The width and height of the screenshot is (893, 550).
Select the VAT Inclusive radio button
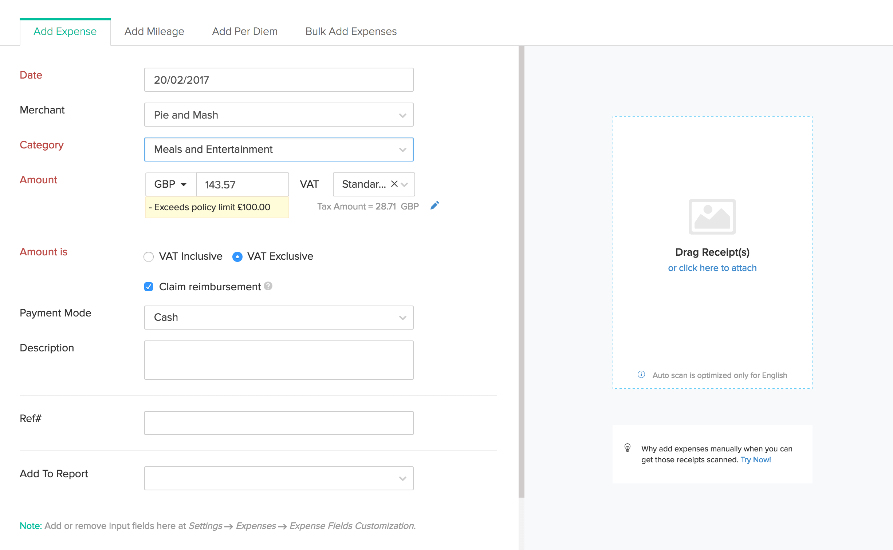149,256
